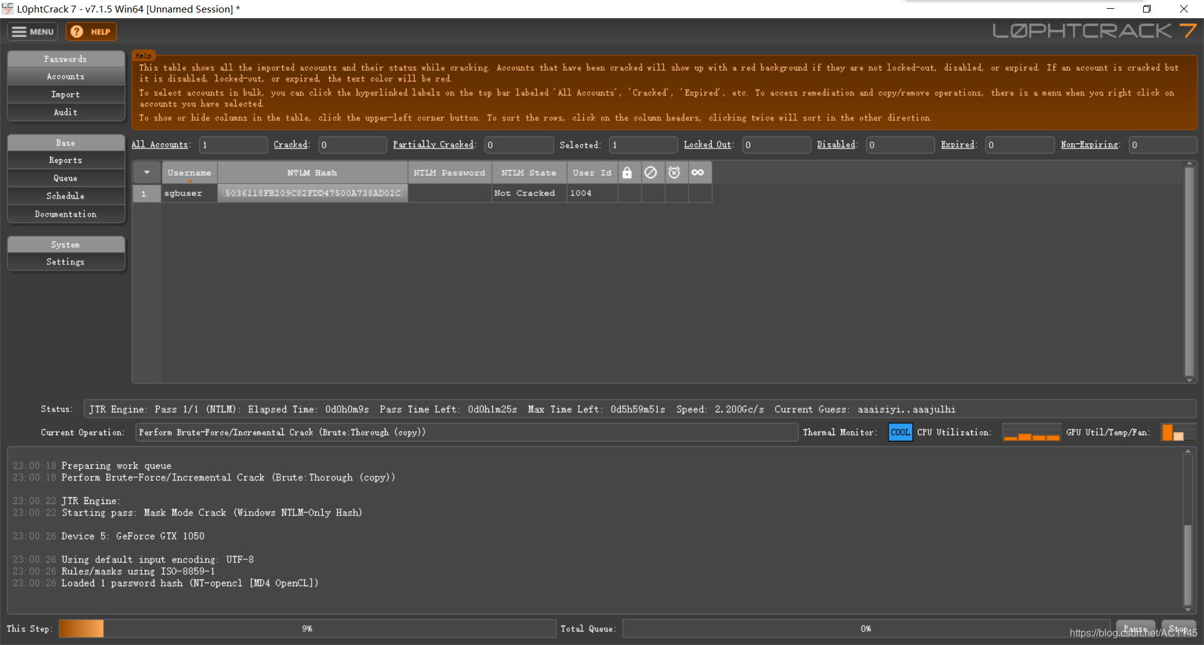Screen dimensions: 1204x645
Task: Open table column show/hide dropdown button
Action: click(147, 172)
